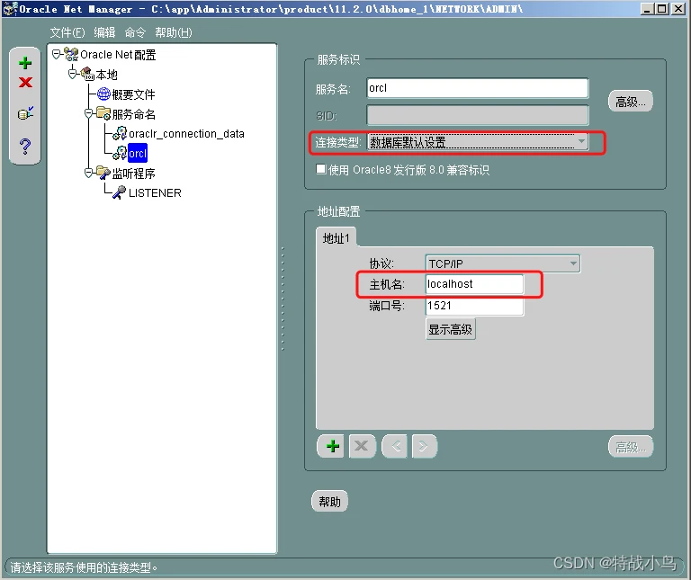This screenshot has width=691, height=580.
Task: Click the 主机名 field containing localhost
Action: (474, 284)
